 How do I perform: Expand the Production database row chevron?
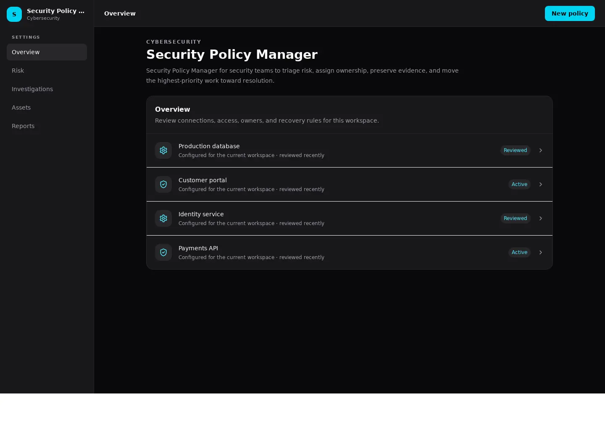pos(541,150)
